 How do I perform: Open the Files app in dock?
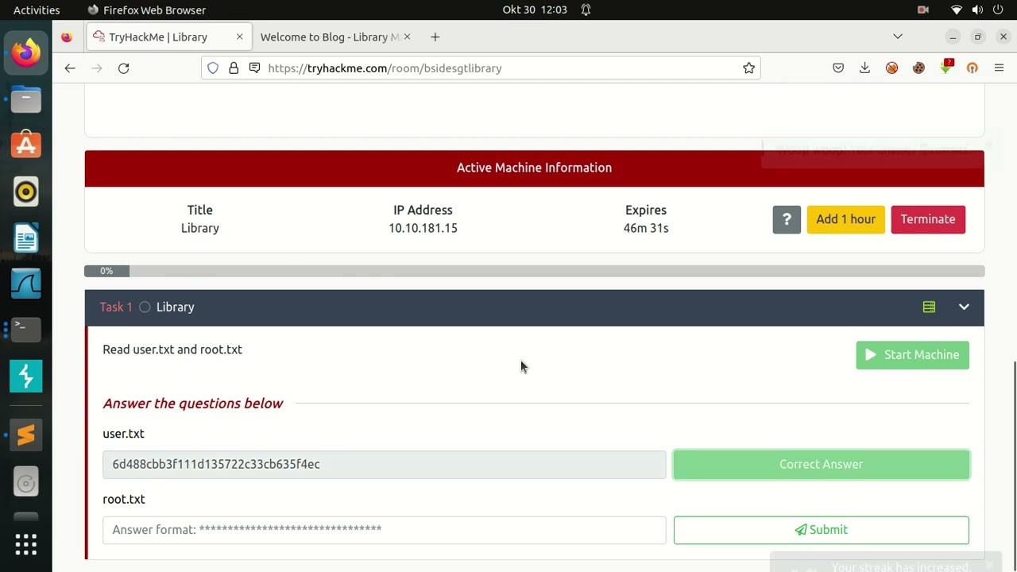pos(25,99)
